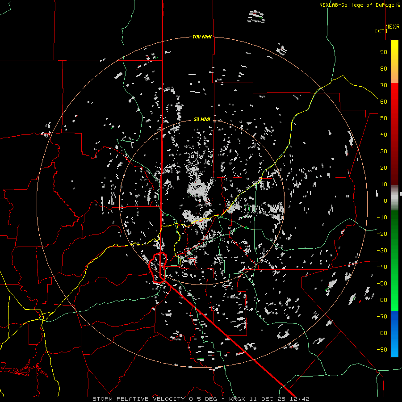402x402 pixels.
Task: Select the 70 knot scale label
Action: click(x=384, y=85)
